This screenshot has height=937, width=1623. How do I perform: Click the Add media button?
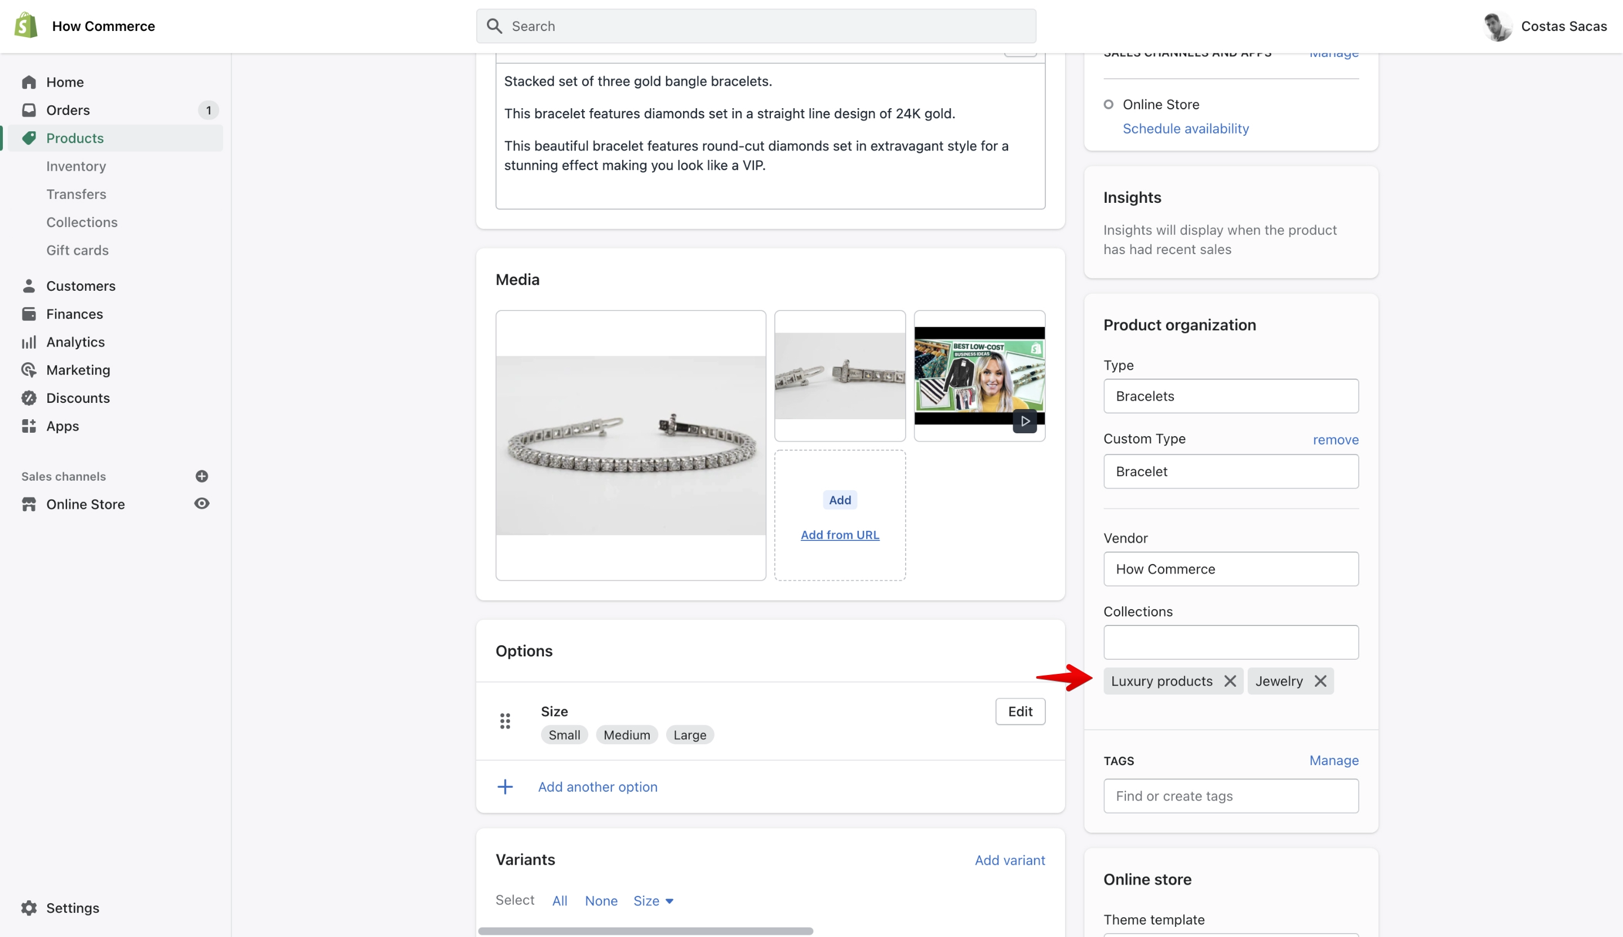click(x=840, y=500)
